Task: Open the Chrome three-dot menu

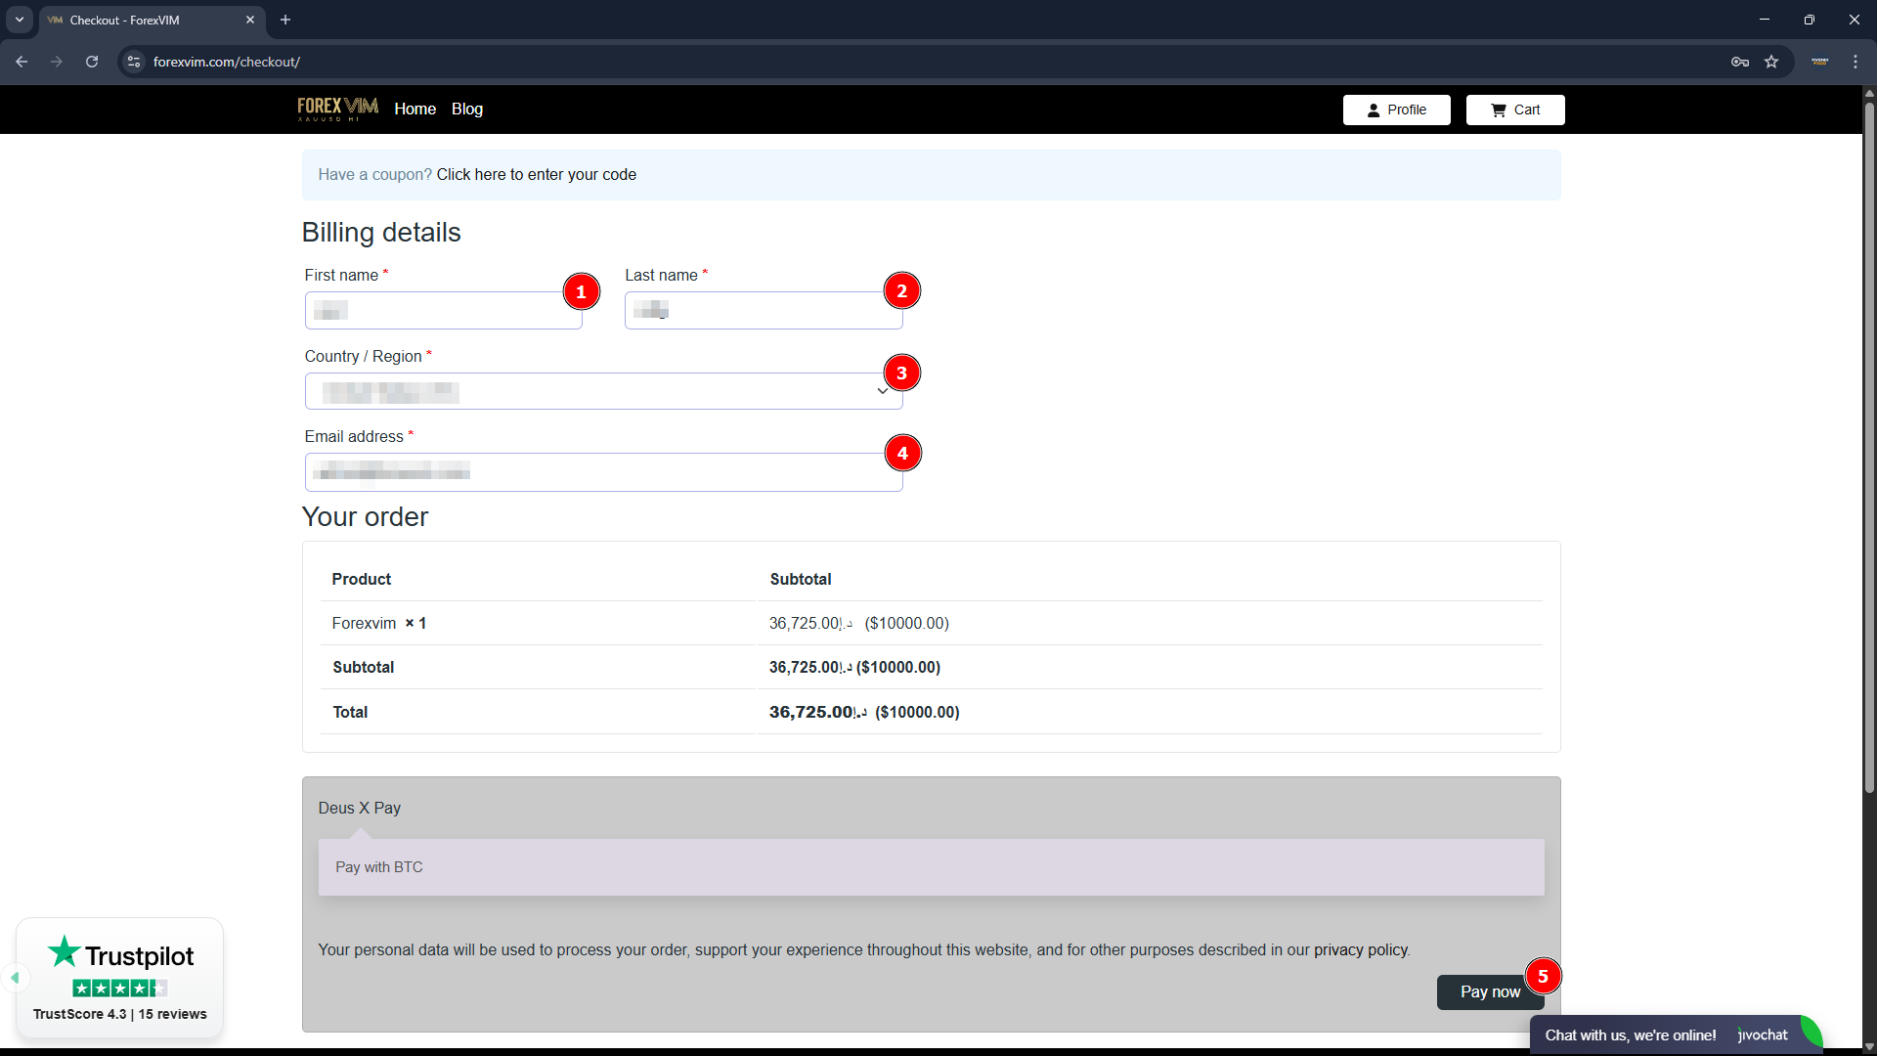Action: (1855, 62)
